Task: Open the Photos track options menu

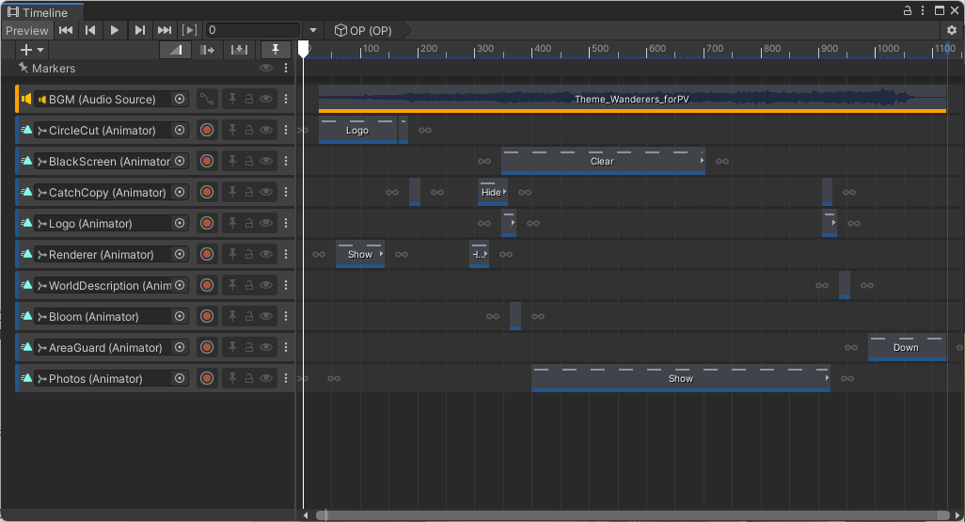Action: [286, 378]
